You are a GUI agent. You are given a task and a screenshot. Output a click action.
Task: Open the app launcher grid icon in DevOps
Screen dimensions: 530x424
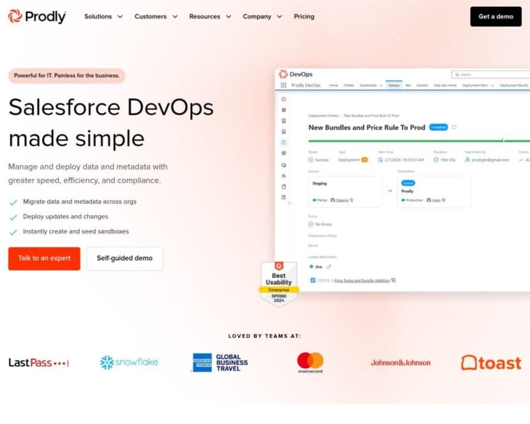[284, 85]
